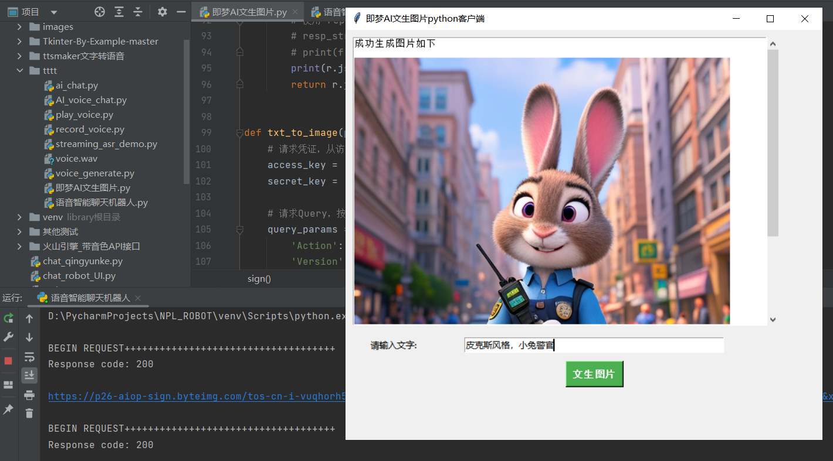
Task: Open record_voice.py in the project tree
Action: [90, 129]
